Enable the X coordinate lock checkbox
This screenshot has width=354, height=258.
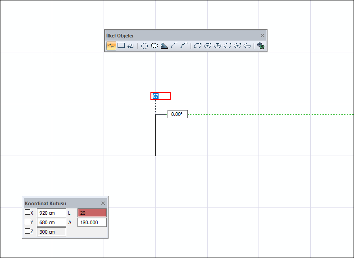pyautogui.click(x=27, y=212)
